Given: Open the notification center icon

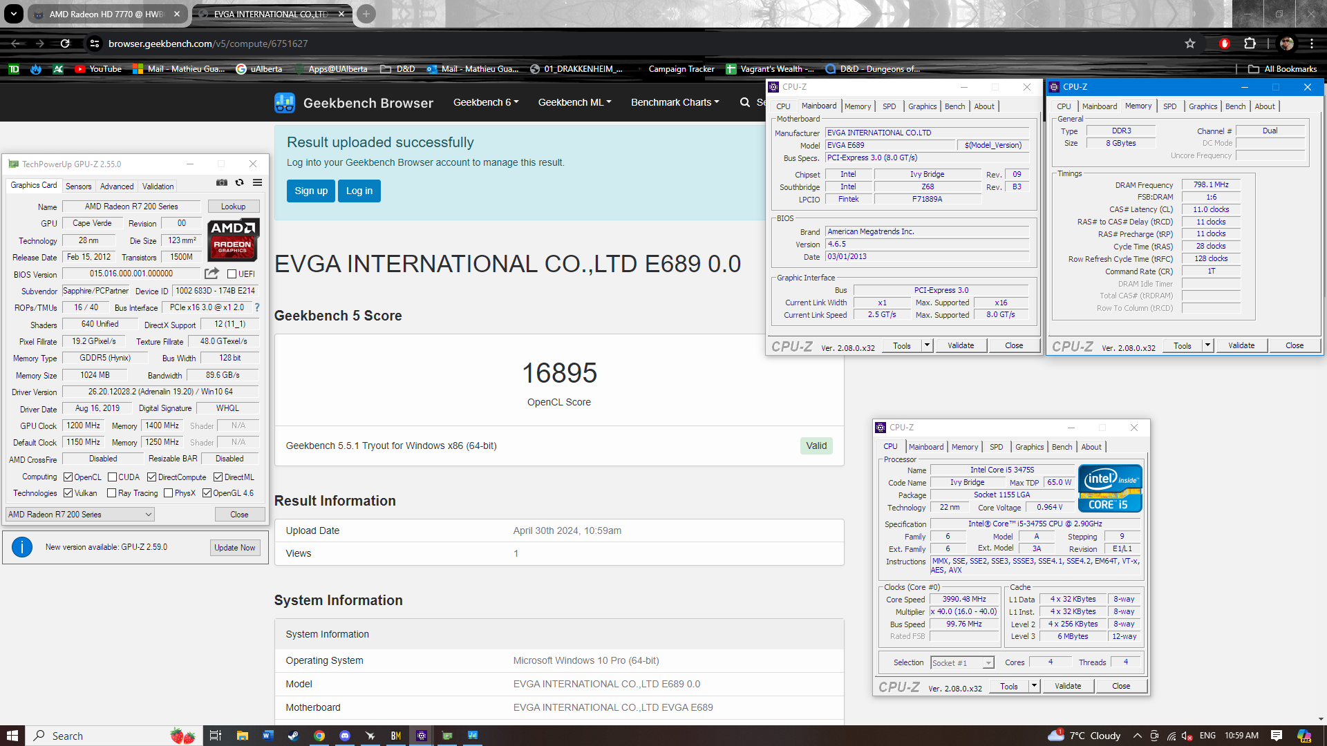Looking at the screenshot, I should coord(1277,736).
